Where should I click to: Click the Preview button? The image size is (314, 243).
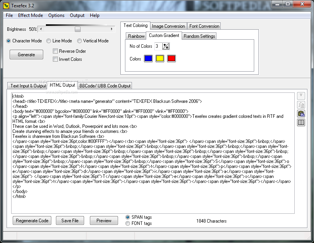[x=104, y=221]
